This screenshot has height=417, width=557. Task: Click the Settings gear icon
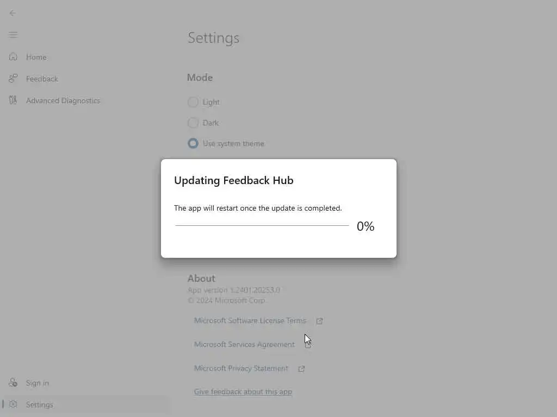point(13,404)
